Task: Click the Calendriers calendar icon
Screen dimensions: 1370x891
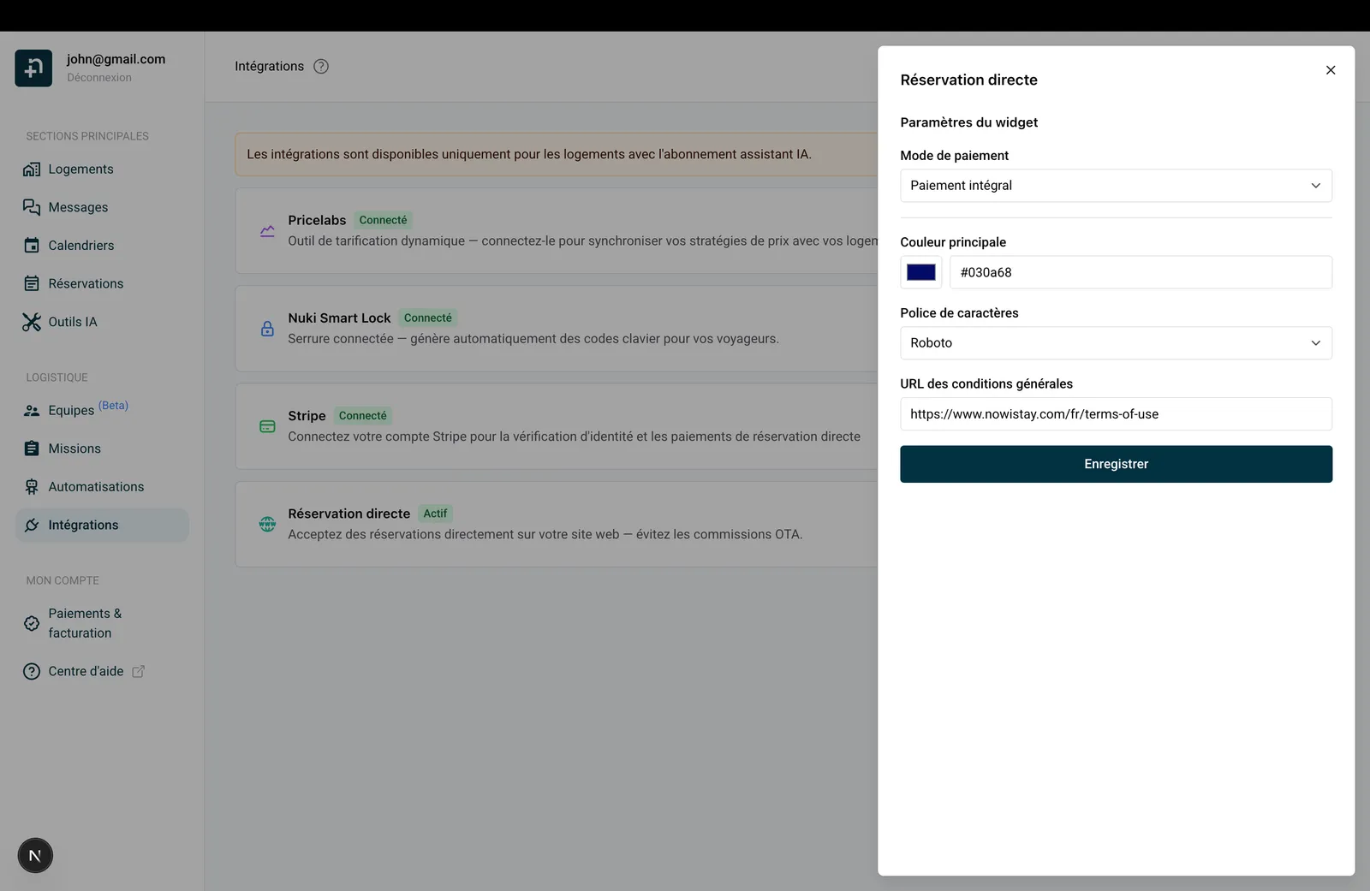Action: (x=32, y=246)
